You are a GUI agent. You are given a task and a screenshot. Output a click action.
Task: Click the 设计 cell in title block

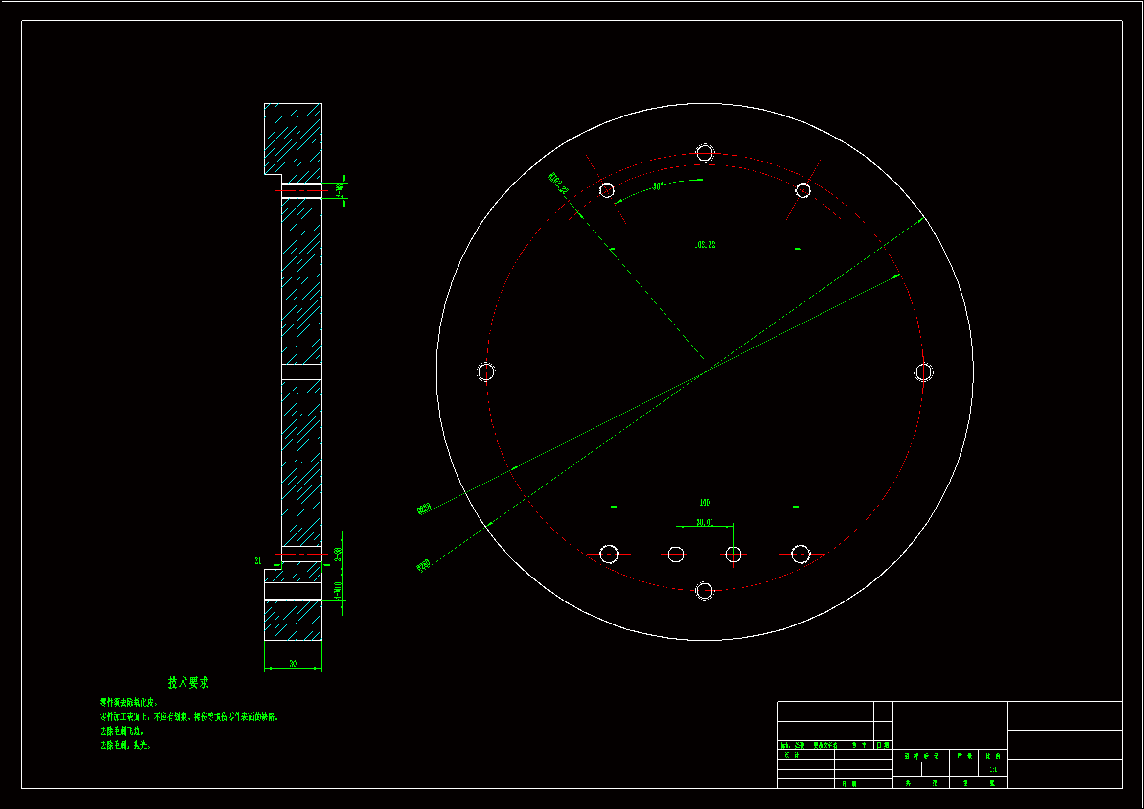tap(791, 756)
